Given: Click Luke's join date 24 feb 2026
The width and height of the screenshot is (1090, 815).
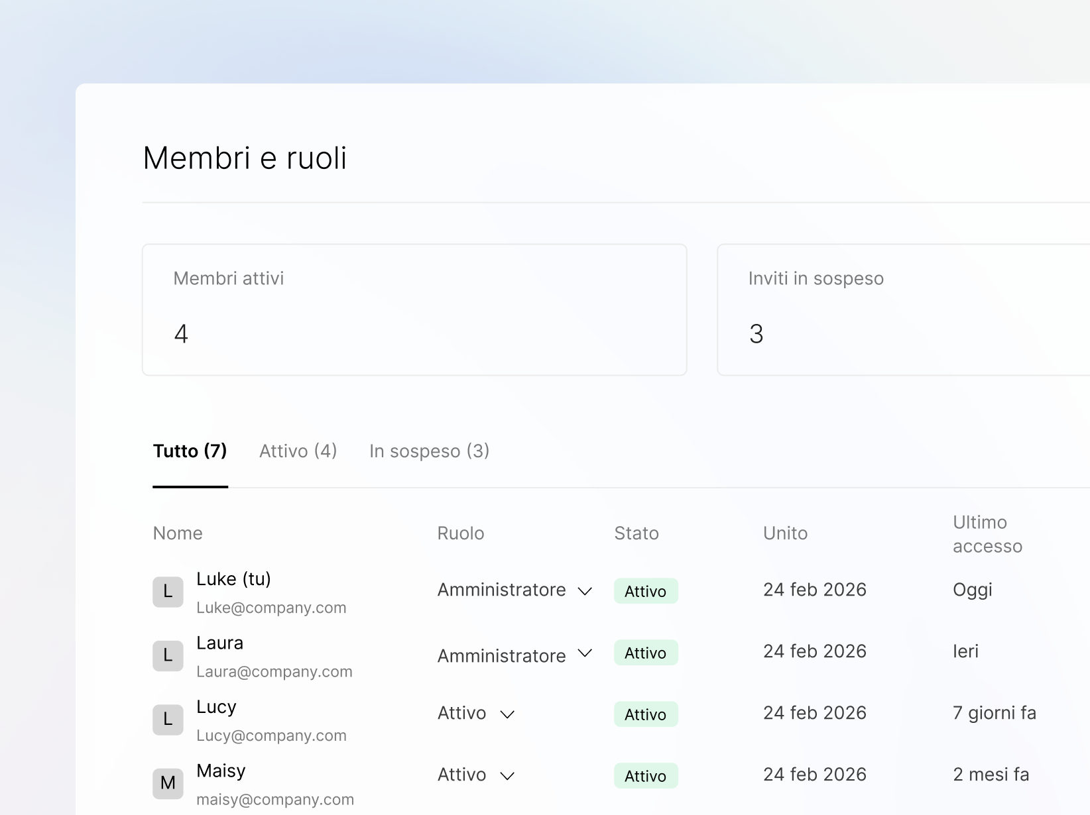Looking at the screenshot, I should tap(815, 590).
